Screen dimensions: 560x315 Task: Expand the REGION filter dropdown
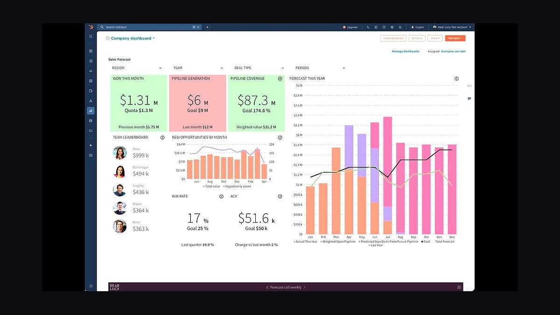point(137,68)
